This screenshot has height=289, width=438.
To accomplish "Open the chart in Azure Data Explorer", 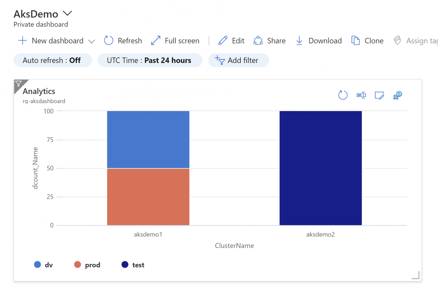I will (398, 95).
